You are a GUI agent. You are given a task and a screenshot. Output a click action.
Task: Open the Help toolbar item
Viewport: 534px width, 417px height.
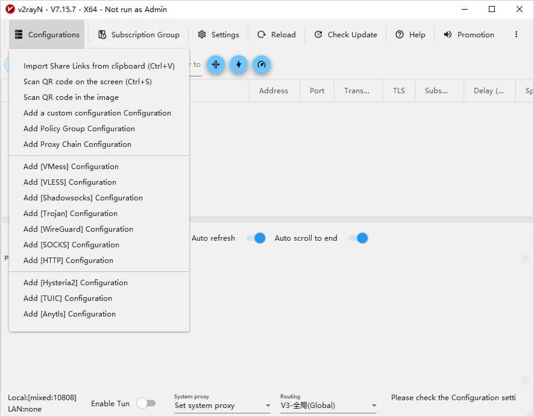click(x=410, y=34)
